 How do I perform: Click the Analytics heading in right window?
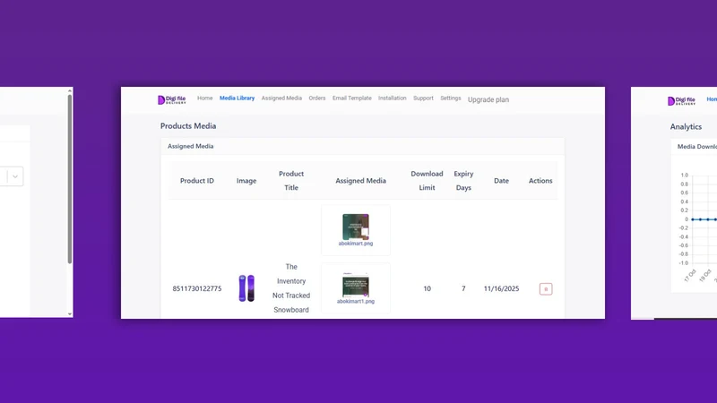686,127
